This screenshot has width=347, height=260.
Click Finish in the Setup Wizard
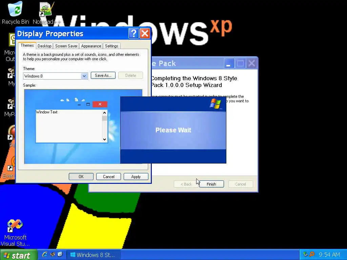[211, 184]
